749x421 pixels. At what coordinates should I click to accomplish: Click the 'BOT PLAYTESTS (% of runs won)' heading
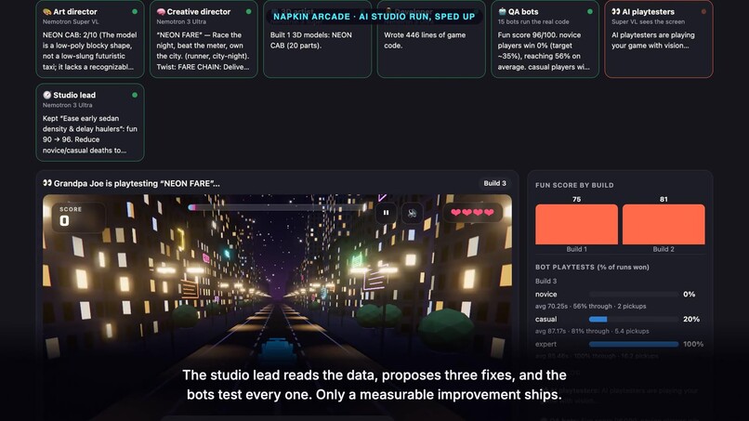[x=592, y=267]
